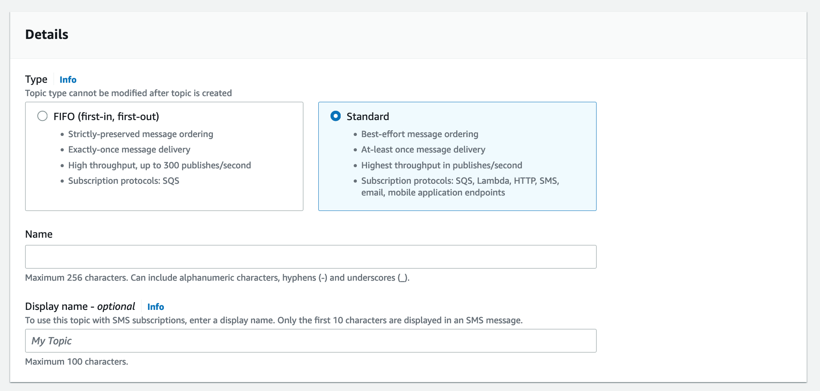The height and width of the screenshot is (391, 820).
Task: Open the Info link beside Type
Action: pyautogui.click(x=68, y=79)
